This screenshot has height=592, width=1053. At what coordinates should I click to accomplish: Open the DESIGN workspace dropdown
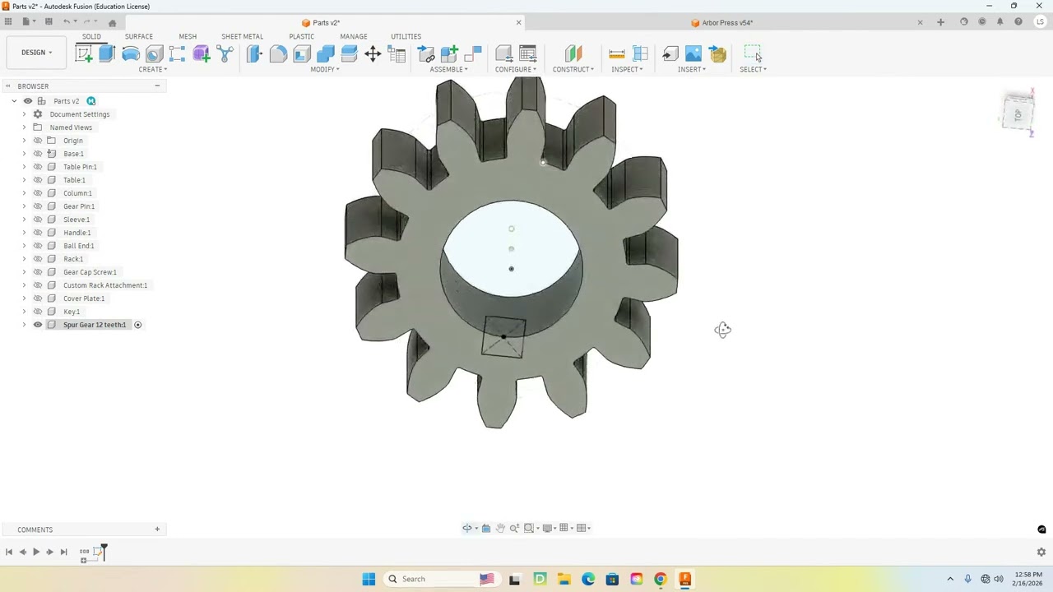(36, 53)
